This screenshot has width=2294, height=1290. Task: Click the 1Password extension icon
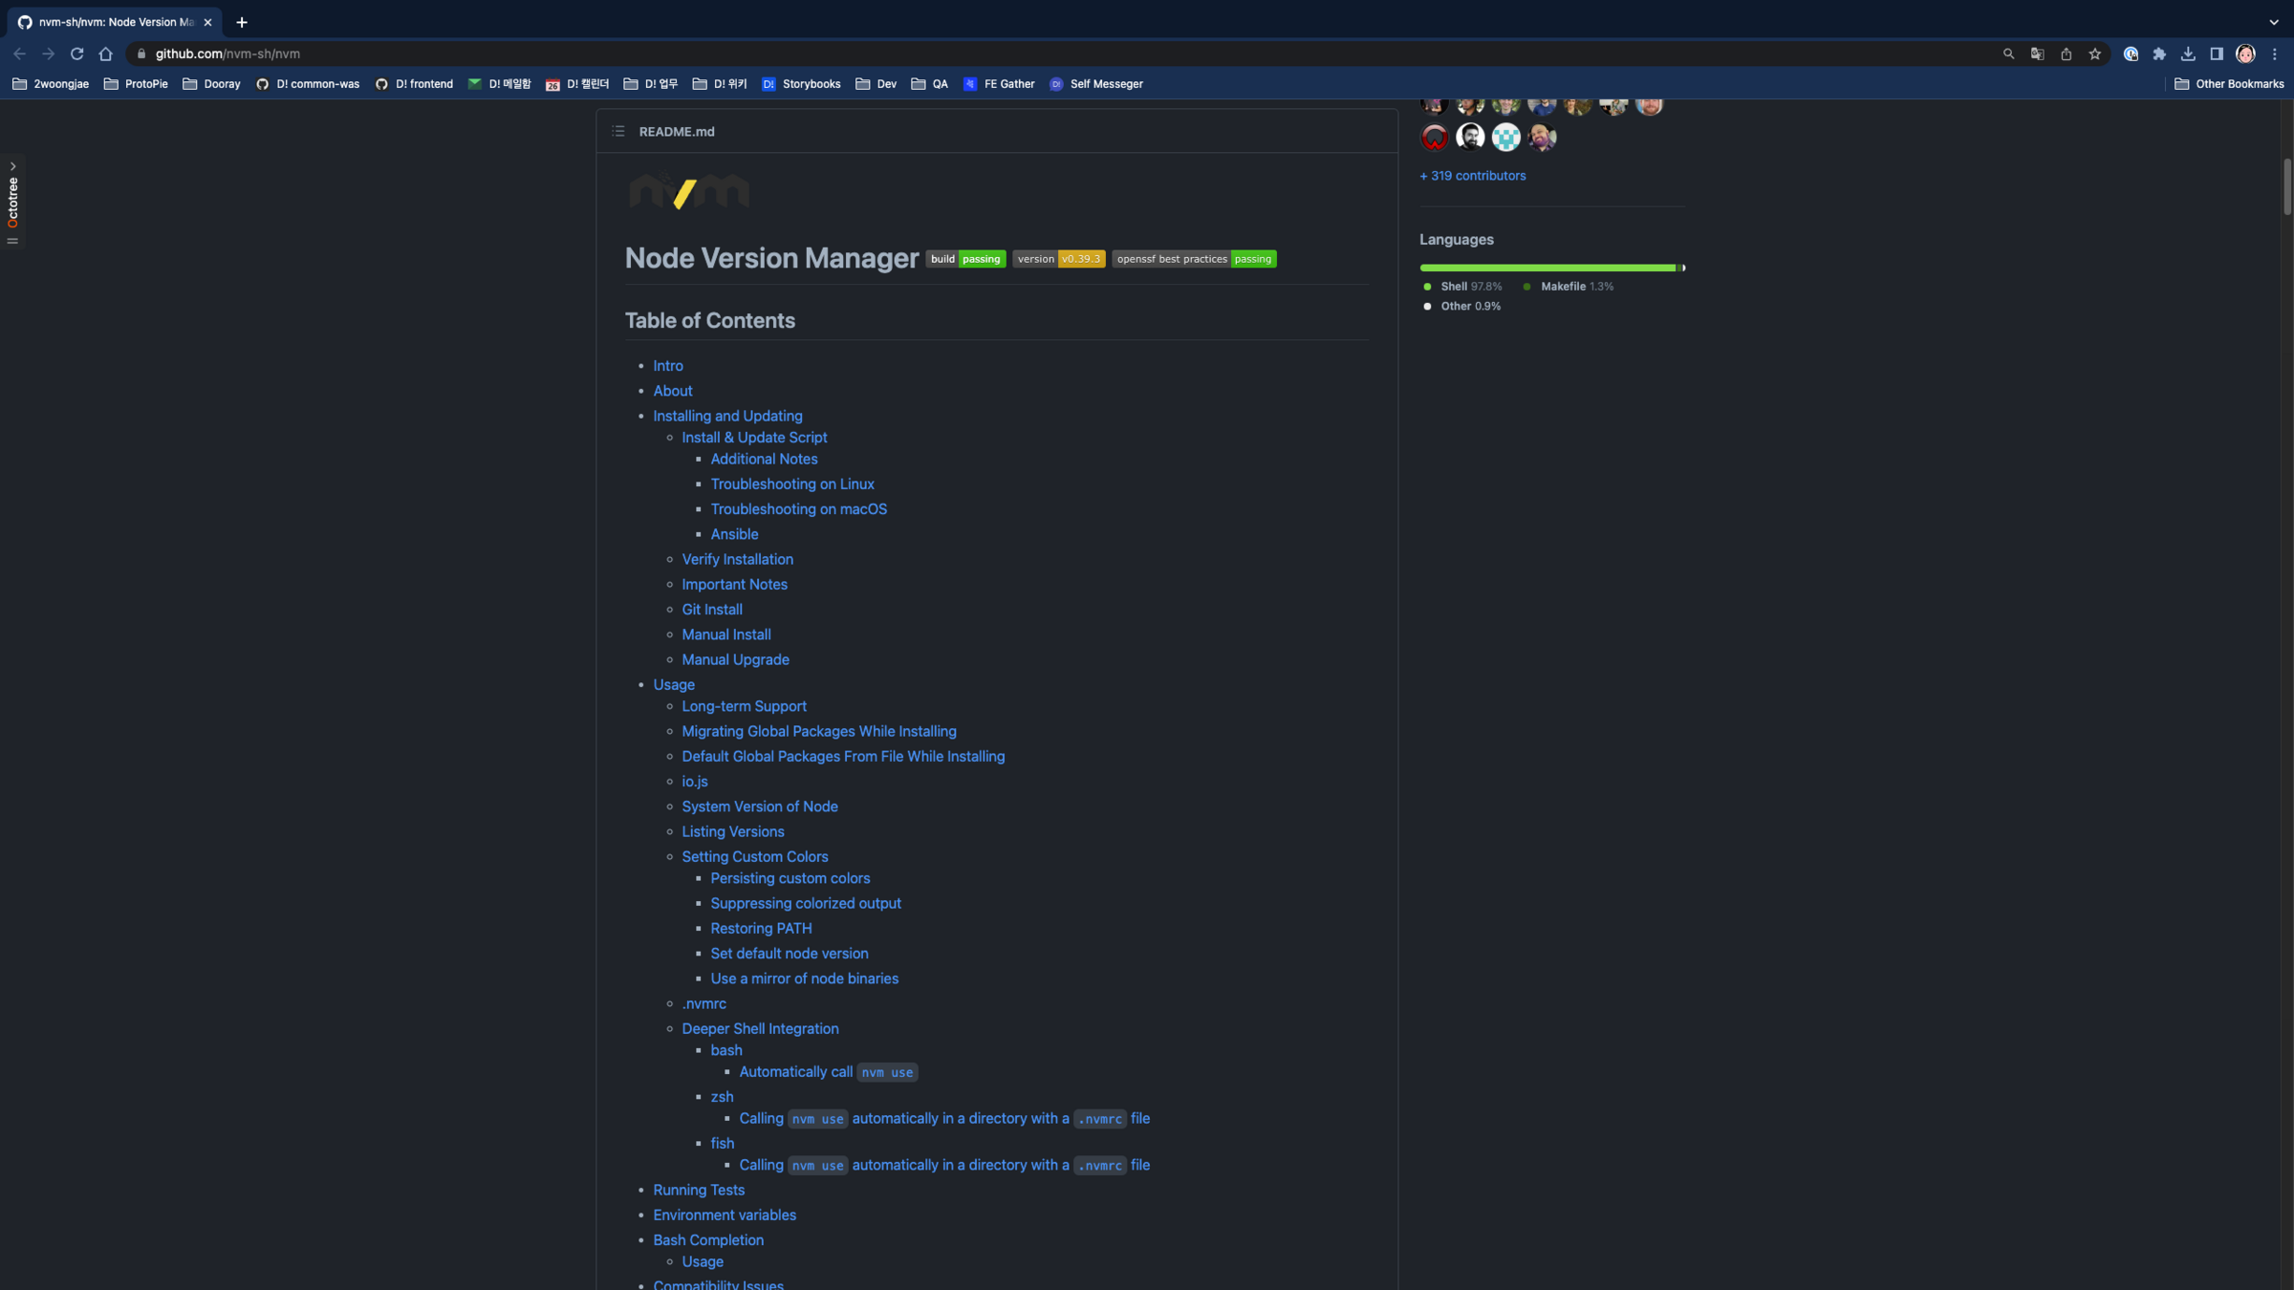click(x=2131, y=54)
